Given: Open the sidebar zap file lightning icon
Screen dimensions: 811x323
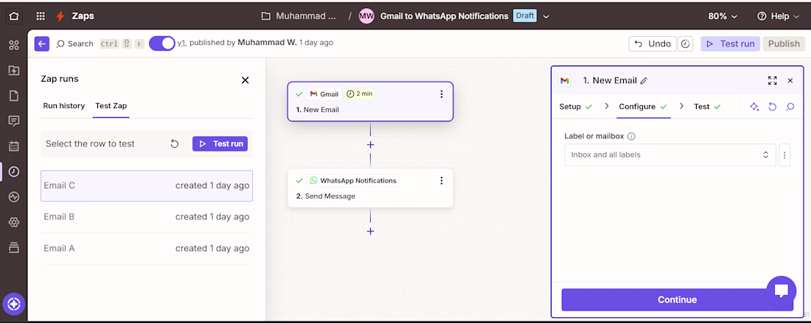Looking at the screenshot, I should point(14,70).
